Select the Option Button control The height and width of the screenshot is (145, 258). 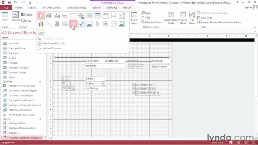tap(105, 24)
